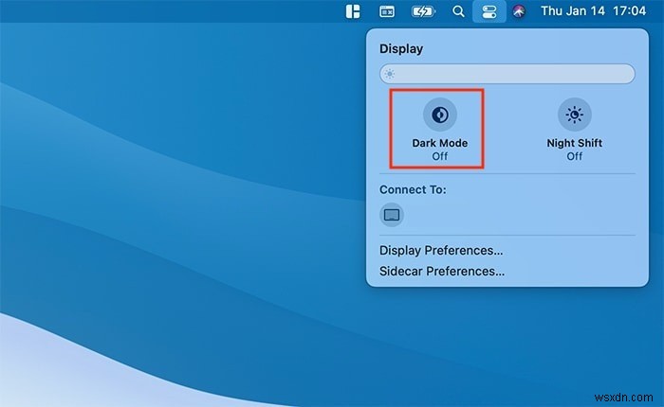Image resolution: width=664 pixels, height=407 pixels.
Task: Click the 17:04 clock in menu bar
Action: pos(629,11)
